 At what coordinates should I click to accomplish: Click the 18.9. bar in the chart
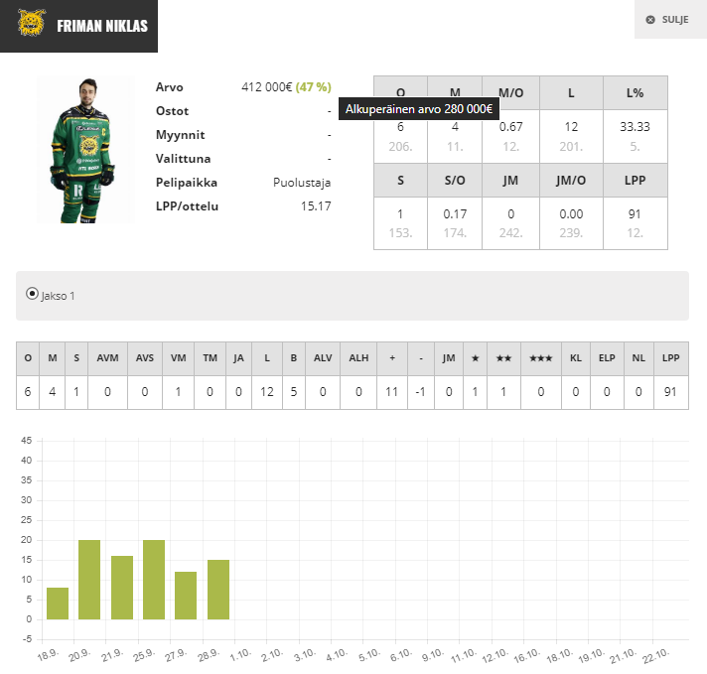[x=58, y=604]
